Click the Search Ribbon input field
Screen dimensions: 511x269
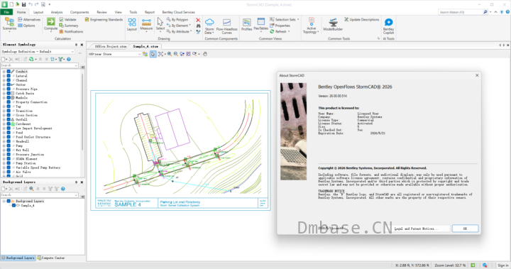tap(460, 12)
